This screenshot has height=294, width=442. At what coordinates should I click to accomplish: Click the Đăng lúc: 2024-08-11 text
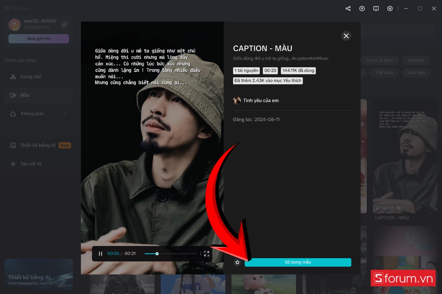pos(256,119)
